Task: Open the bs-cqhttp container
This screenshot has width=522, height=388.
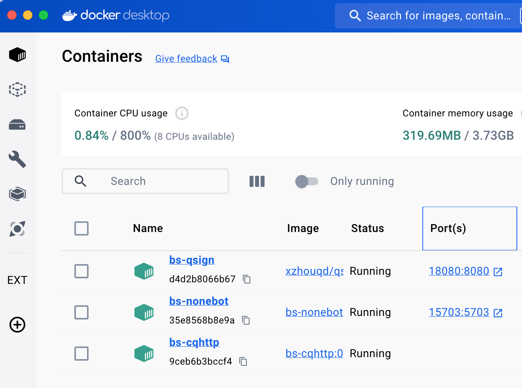Action: click(x=194, y=342)
